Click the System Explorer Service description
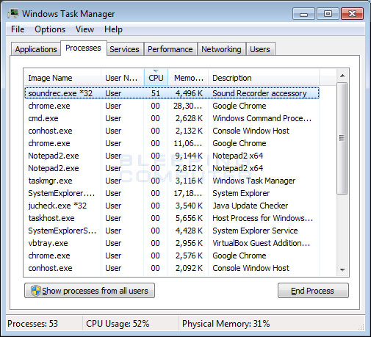This screenshot has height=337, width=371. tap(255, 231)
